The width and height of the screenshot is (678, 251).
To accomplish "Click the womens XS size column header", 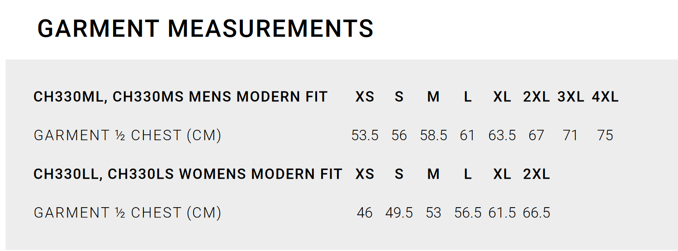I will click(x=365, y=174).
